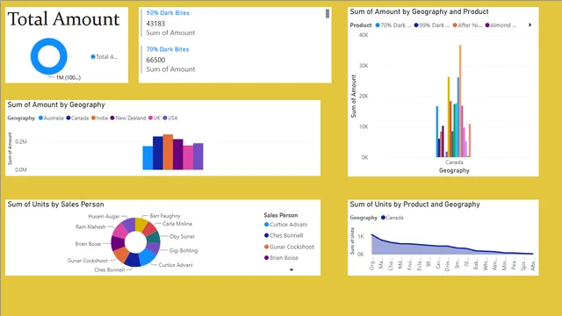
Task: Filter by India in Geography legend
Action: (99, 118)
